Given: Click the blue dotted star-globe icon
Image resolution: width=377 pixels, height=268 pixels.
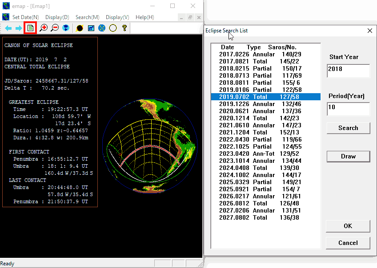Looking at the screenshot, I should pyautogui.click(x=102, y=28).
